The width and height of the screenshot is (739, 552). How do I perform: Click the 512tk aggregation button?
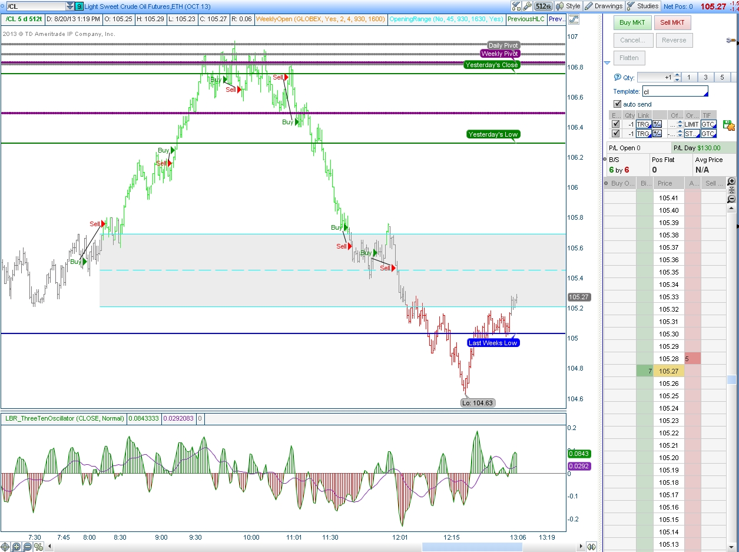click(x=544, y=6)
